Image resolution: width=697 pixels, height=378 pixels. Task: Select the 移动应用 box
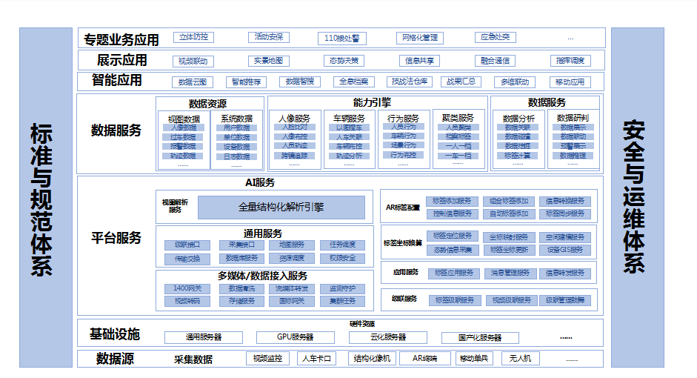click(570, 82)
